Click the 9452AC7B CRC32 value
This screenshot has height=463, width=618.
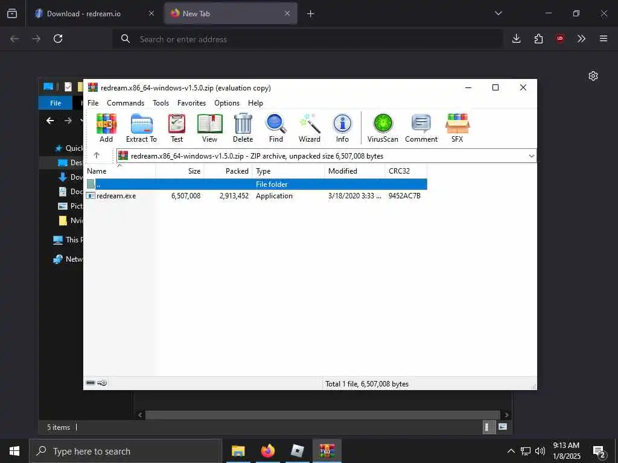404,196
